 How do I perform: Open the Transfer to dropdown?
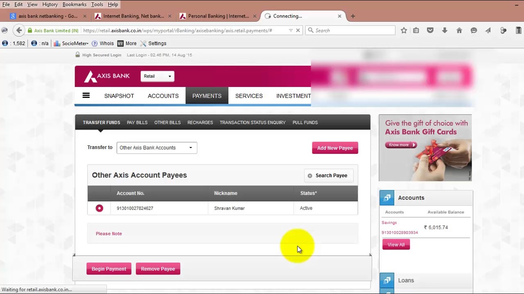coord(157,148)
